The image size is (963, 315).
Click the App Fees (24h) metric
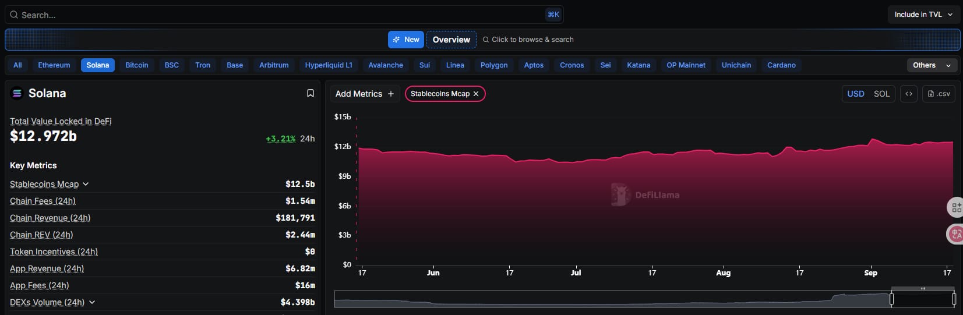coord(39,285)
